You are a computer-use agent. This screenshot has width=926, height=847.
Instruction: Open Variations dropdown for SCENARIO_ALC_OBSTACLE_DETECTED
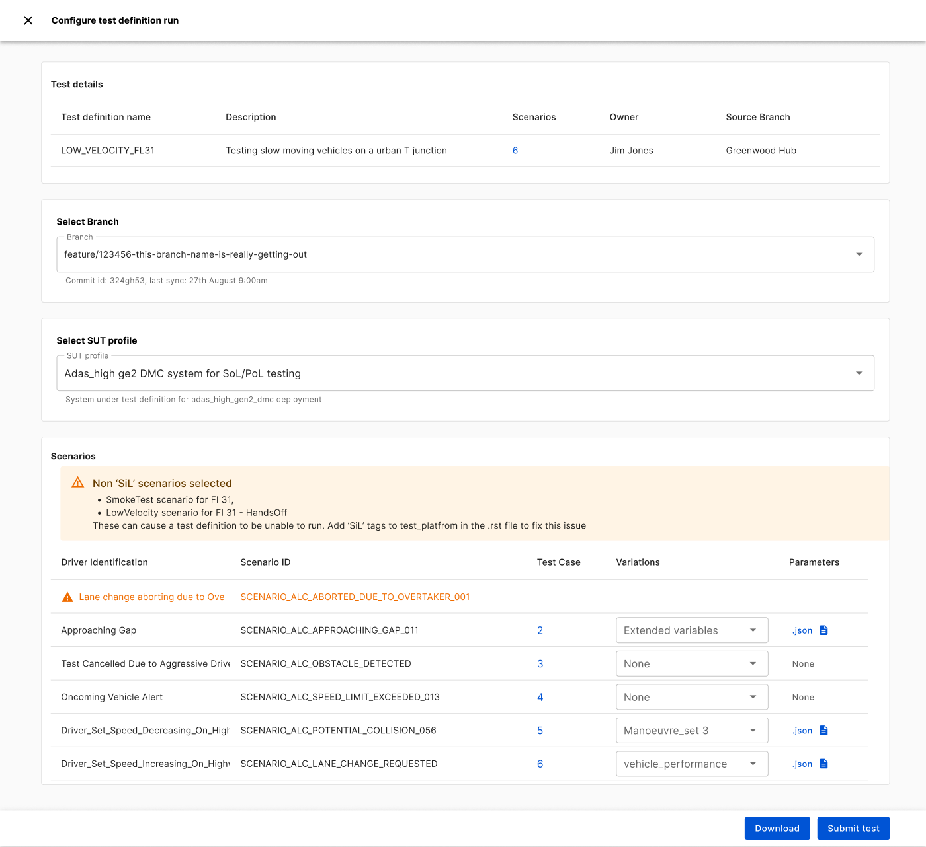[x=692, y=664]
